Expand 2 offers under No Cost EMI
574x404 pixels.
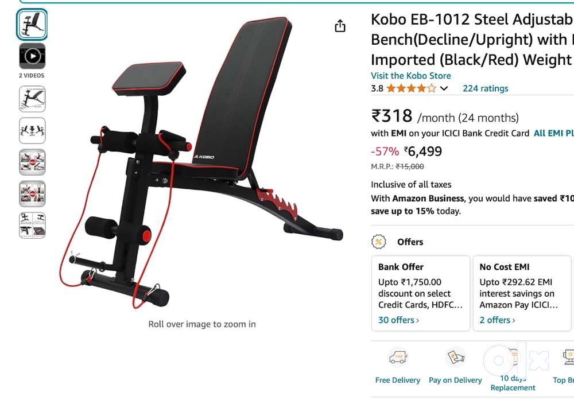[x=497, y=320]
